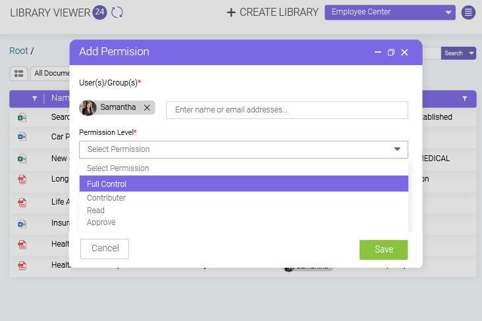This screenshot has height=321, width=482.
Task: Click the Cancel button
Action: tap(105, 249)
